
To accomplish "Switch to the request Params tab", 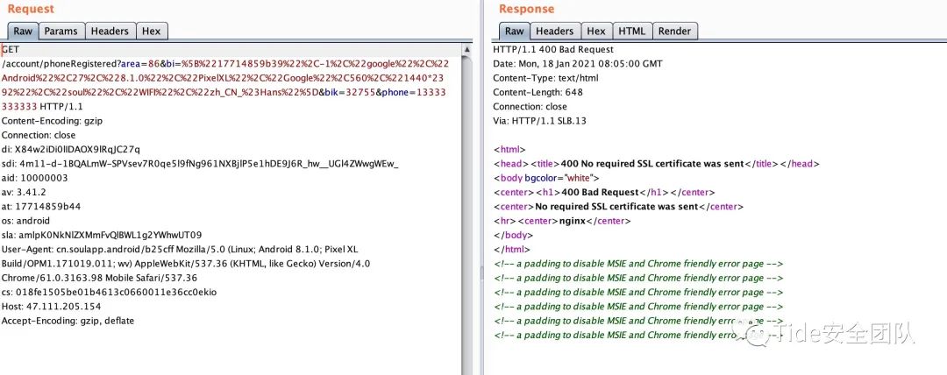I will tap(61, 31).
